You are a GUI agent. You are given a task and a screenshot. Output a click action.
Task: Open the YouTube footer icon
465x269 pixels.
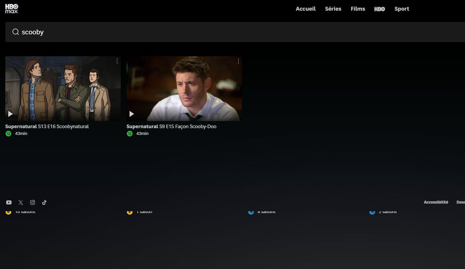[x=9, y=202]
